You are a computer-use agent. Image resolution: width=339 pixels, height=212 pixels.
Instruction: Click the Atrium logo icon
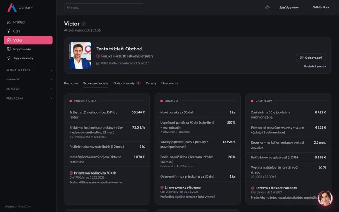click(12, 7)
